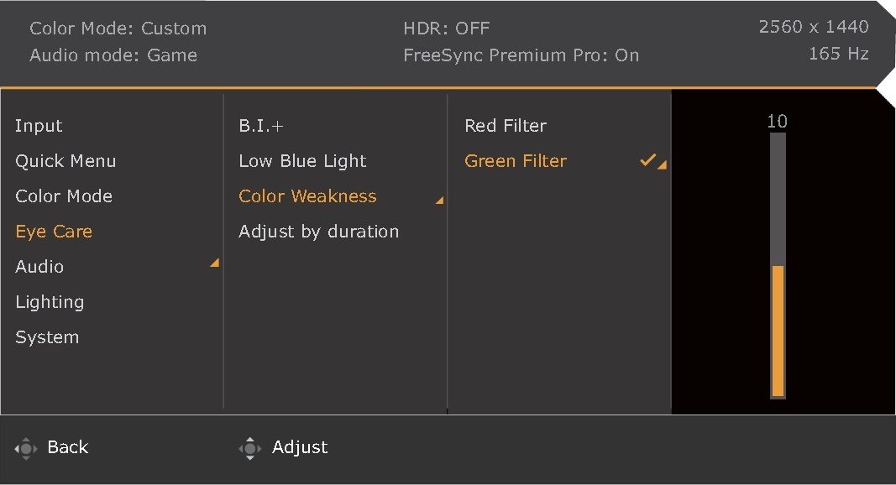896x485 pixels.
Task: Click the arrow beside Color Weakness
Action: point(439,201)
